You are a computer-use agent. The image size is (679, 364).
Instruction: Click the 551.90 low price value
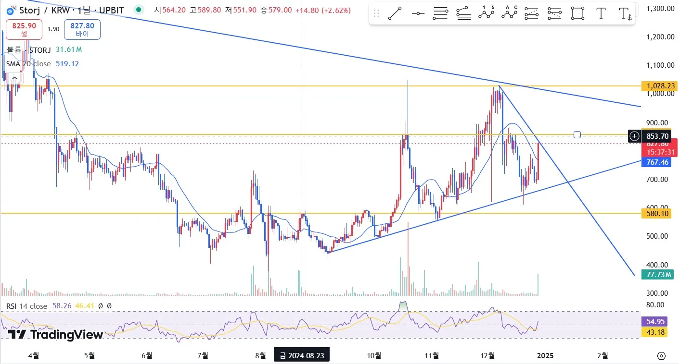click(x=244, y=10)
